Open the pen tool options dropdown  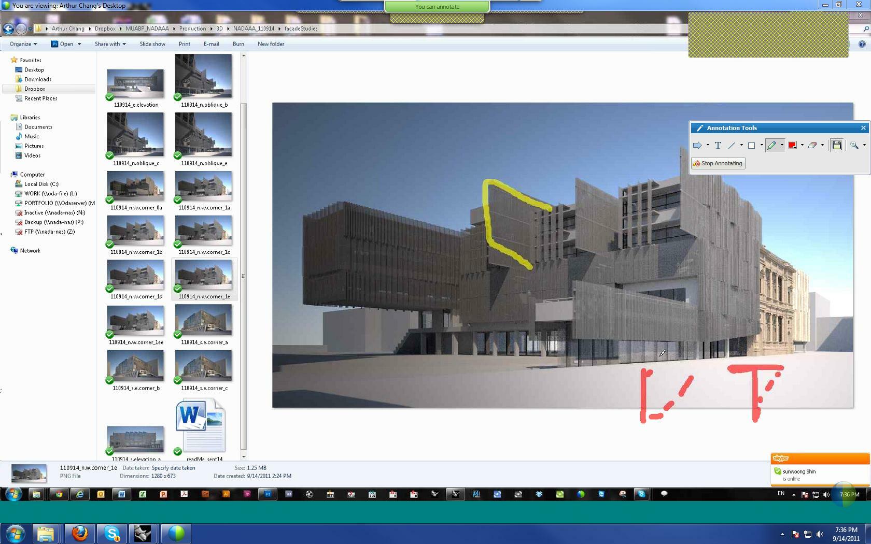(782, 146)
